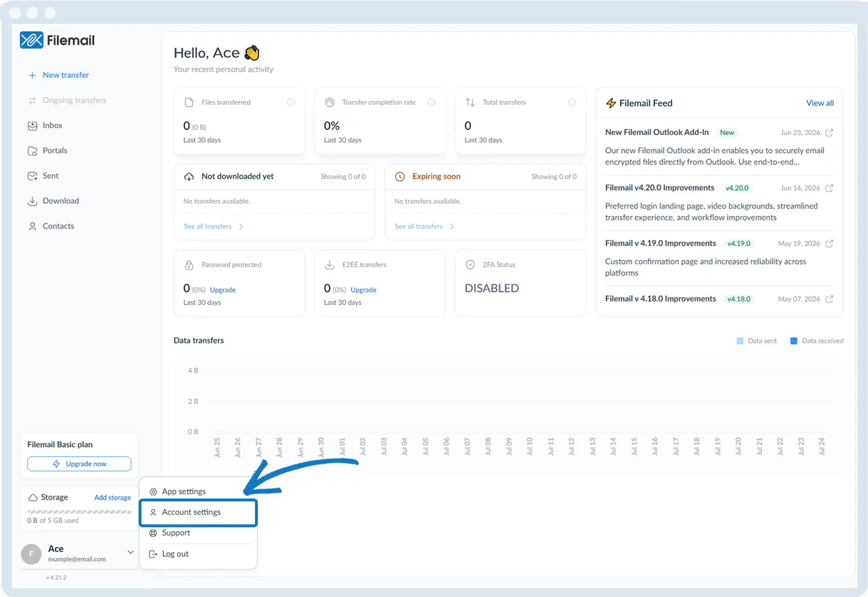The width and height of the screenshot is (868, 597).
Task: Click info icon on Transfer completion rate card
Action: 431,102
